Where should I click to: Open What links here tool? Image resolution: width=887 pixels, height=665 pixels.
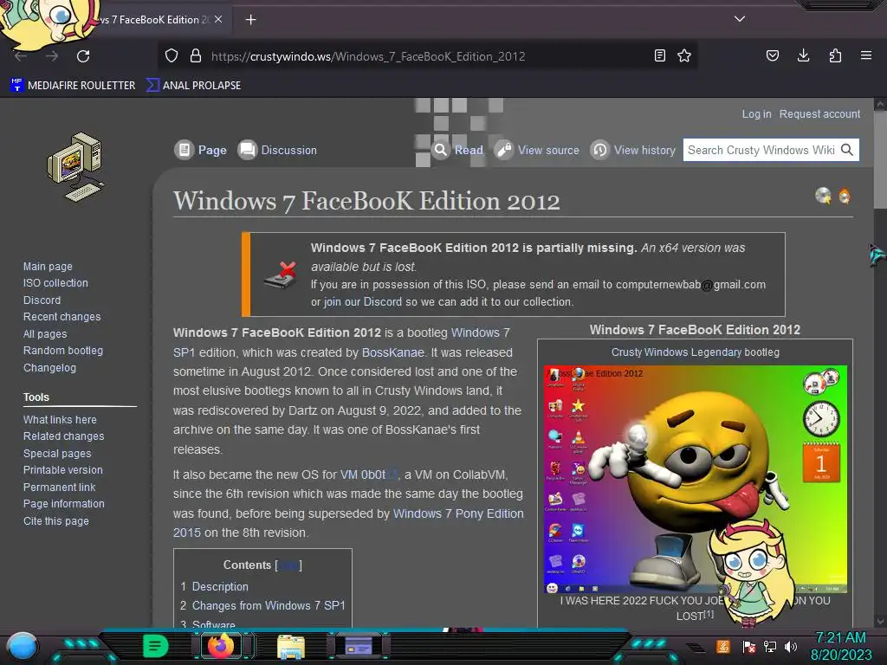(60, 420)
